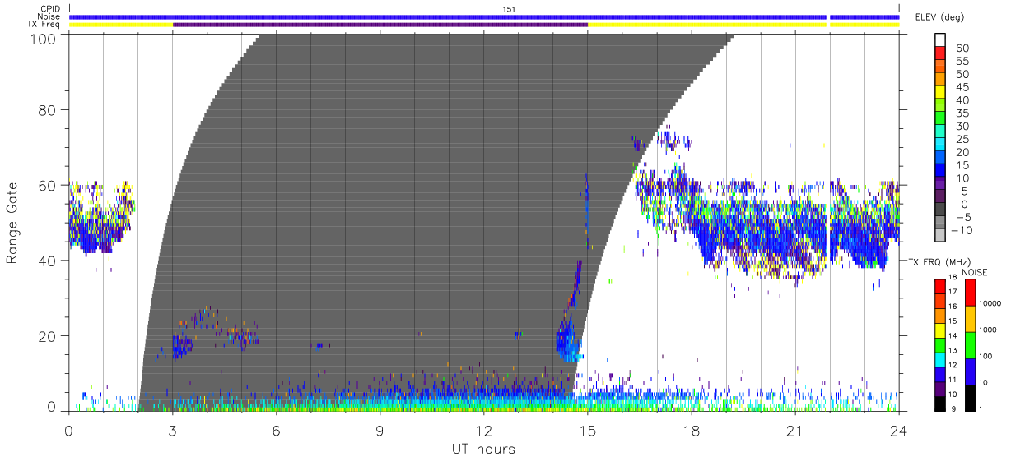Click the CPID value '151'

pyautogui.click(x=509, y=9)
